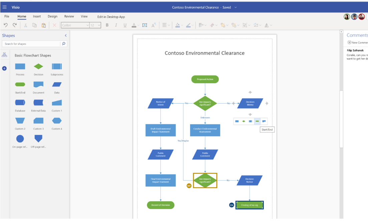
Task: Pick the Start/End shape from quick-shapes popup
Action: (257, 121)
